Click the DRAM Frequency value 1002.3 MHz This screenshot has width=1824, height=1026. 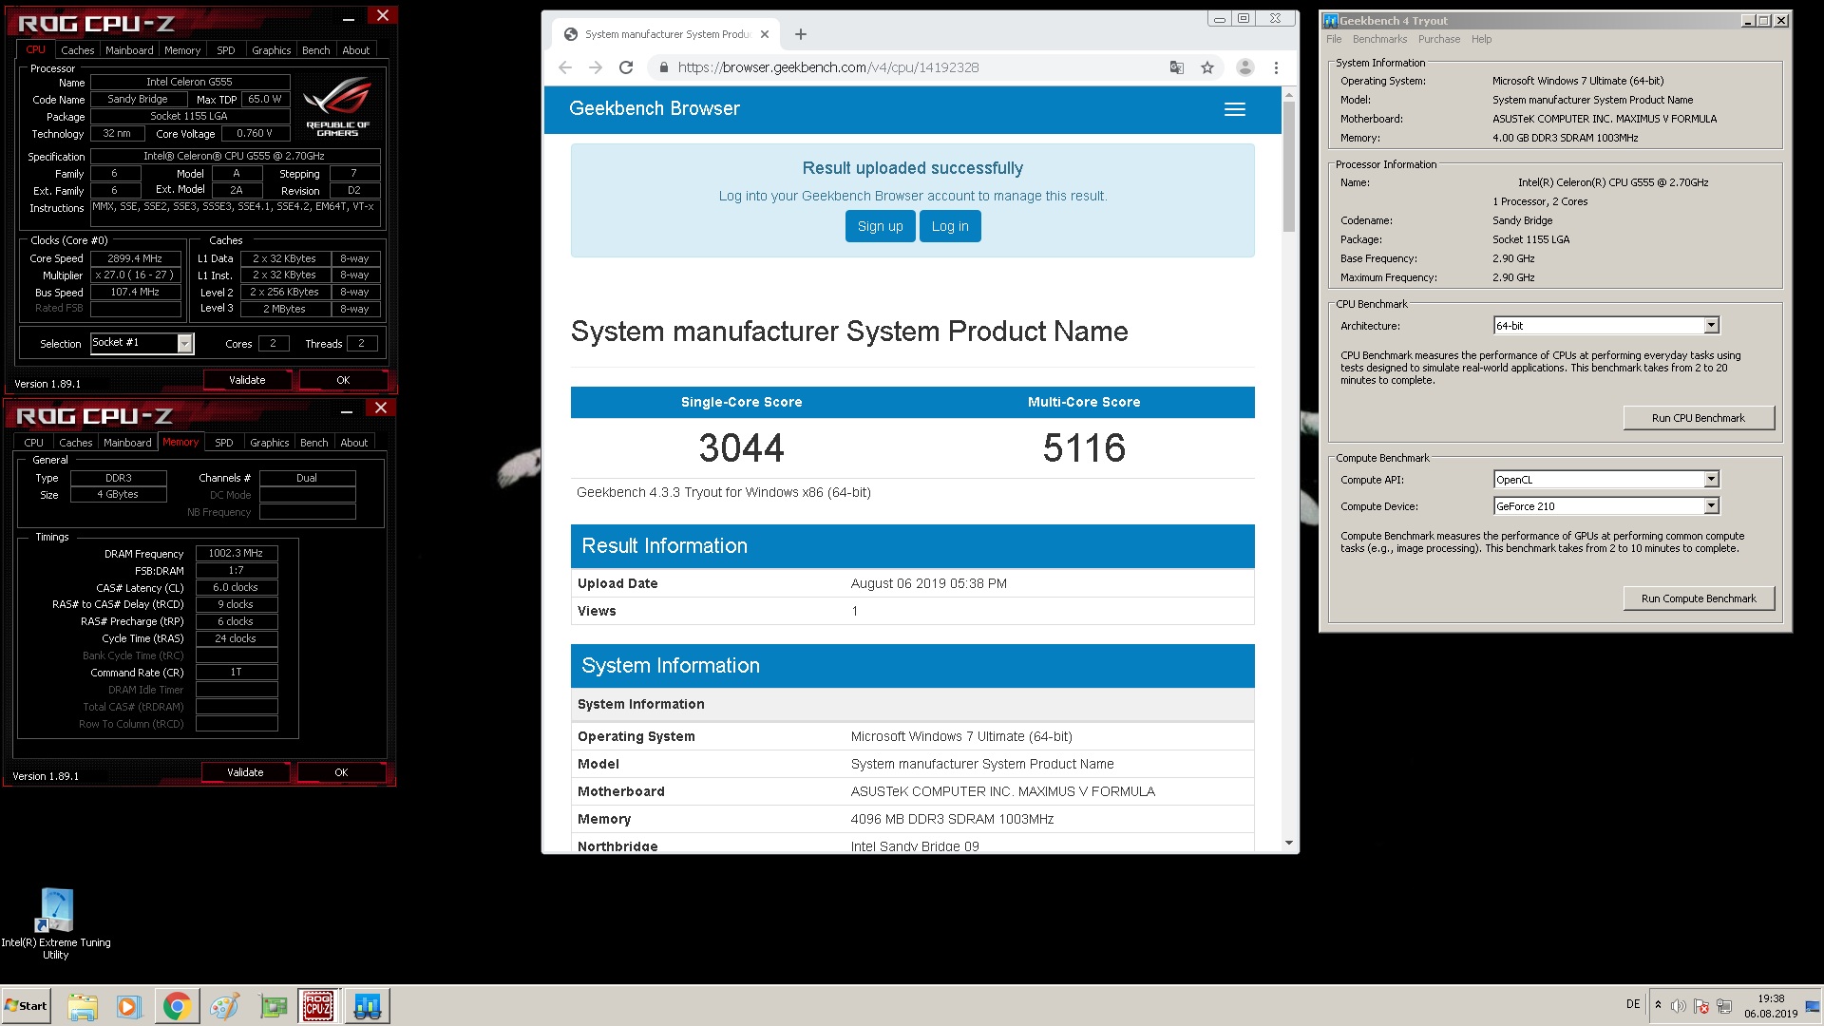coord(237,553)
